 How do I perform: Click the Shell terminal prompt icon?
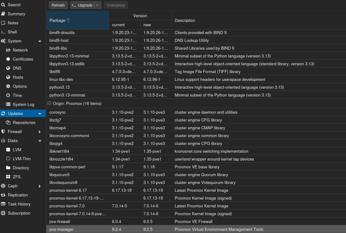click(x=3, y=32)
